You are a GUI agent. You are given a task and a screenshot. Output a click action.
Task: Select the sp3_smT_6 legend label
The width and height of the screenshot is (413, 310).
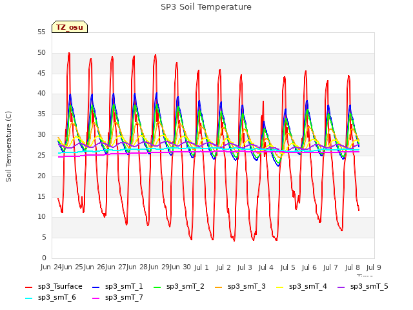(57, 298)
